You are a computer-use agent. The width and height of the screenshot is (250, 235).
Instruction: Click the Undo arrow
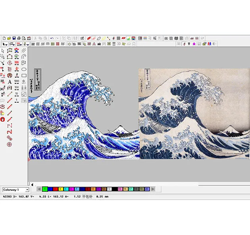click(52, 38)
